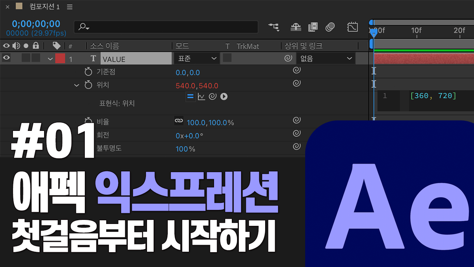Click the solo dot column header icon

pyautogui.click(x=26, y=46)
